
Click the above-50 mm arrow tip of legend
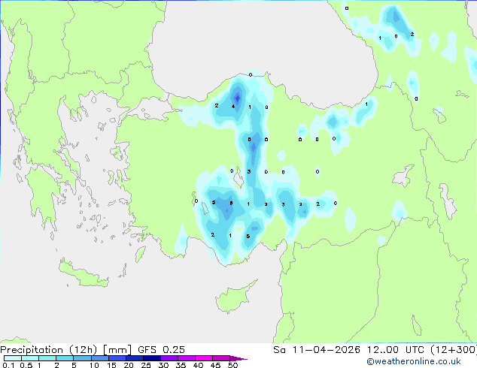[238, 358]
